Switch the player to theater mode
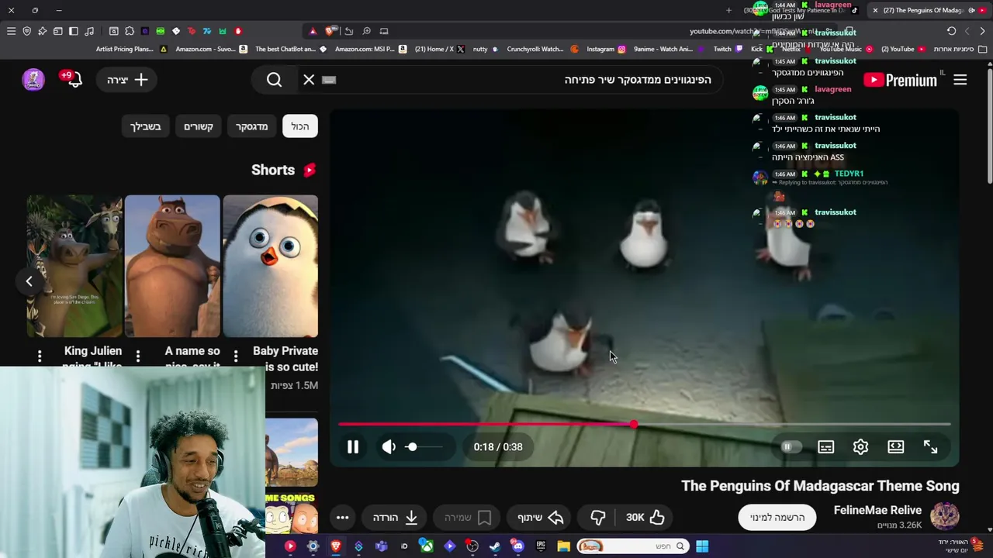The width and height of the screenshot is (993, 558). (x=895, y=447)
